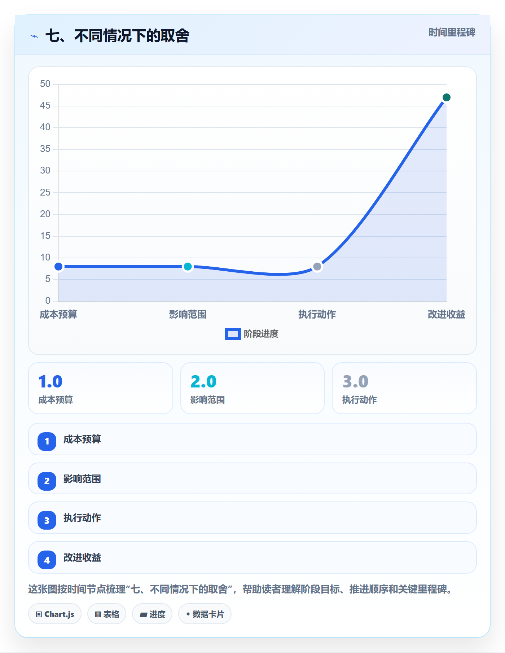This screenshot has width=505, height=653.
Task: Select the 影响范围 cyan data point
Action: (188, 267)
